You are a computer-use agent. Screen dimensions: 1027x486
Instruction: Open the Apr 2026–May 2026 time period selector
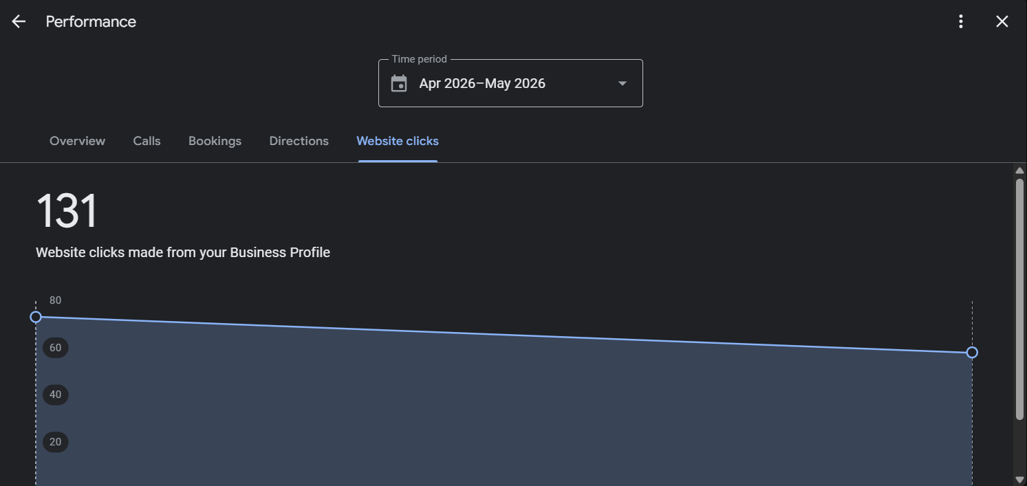point(510,83)
